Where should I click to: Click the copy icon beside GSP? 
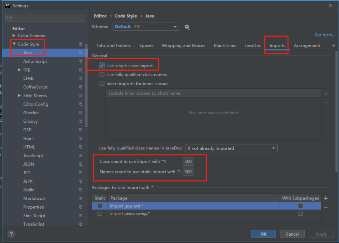tap(81, 130)
